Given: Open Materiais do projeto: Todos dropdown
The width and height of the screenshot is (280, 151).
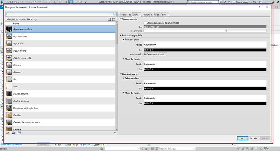Looking at the screenshot, I should click(21, 19).
